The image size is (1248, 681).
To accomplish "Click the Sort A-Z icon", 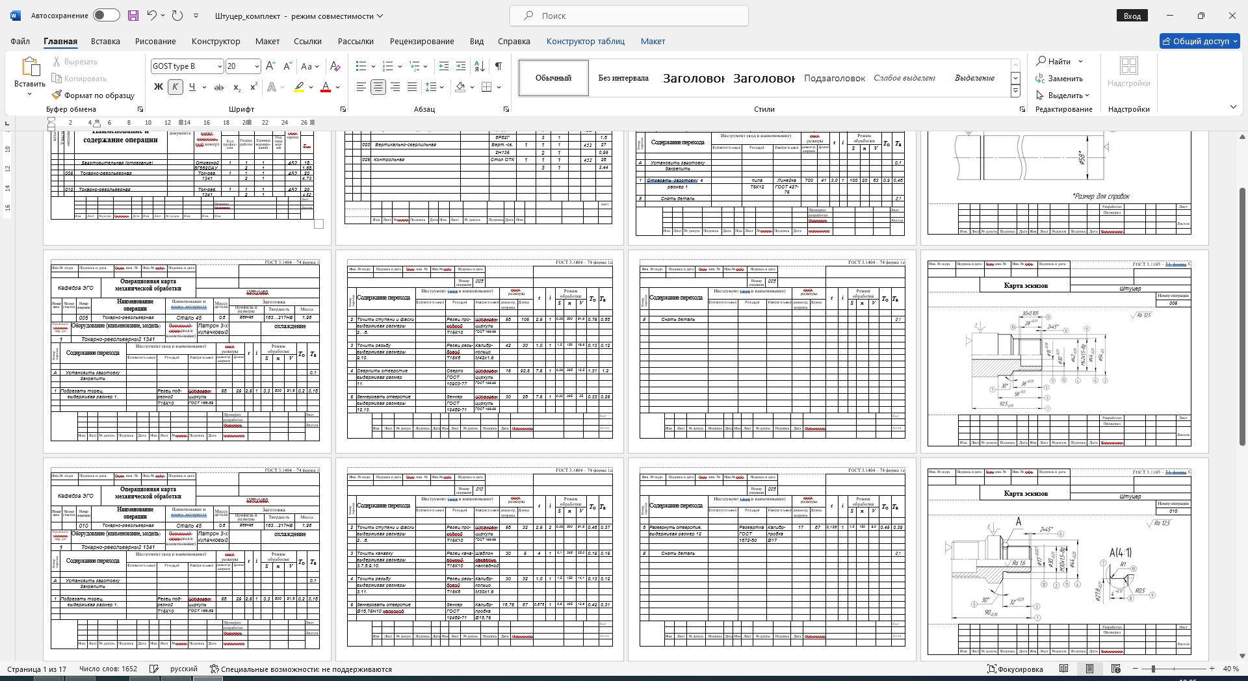I will point(480,66).
